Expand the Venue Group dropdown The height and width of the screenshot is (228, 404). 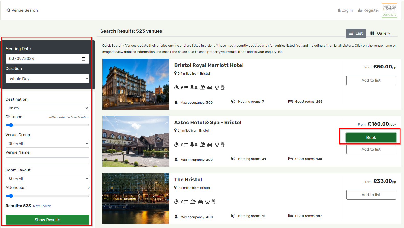pyautogui.click(x=48, y=143)
